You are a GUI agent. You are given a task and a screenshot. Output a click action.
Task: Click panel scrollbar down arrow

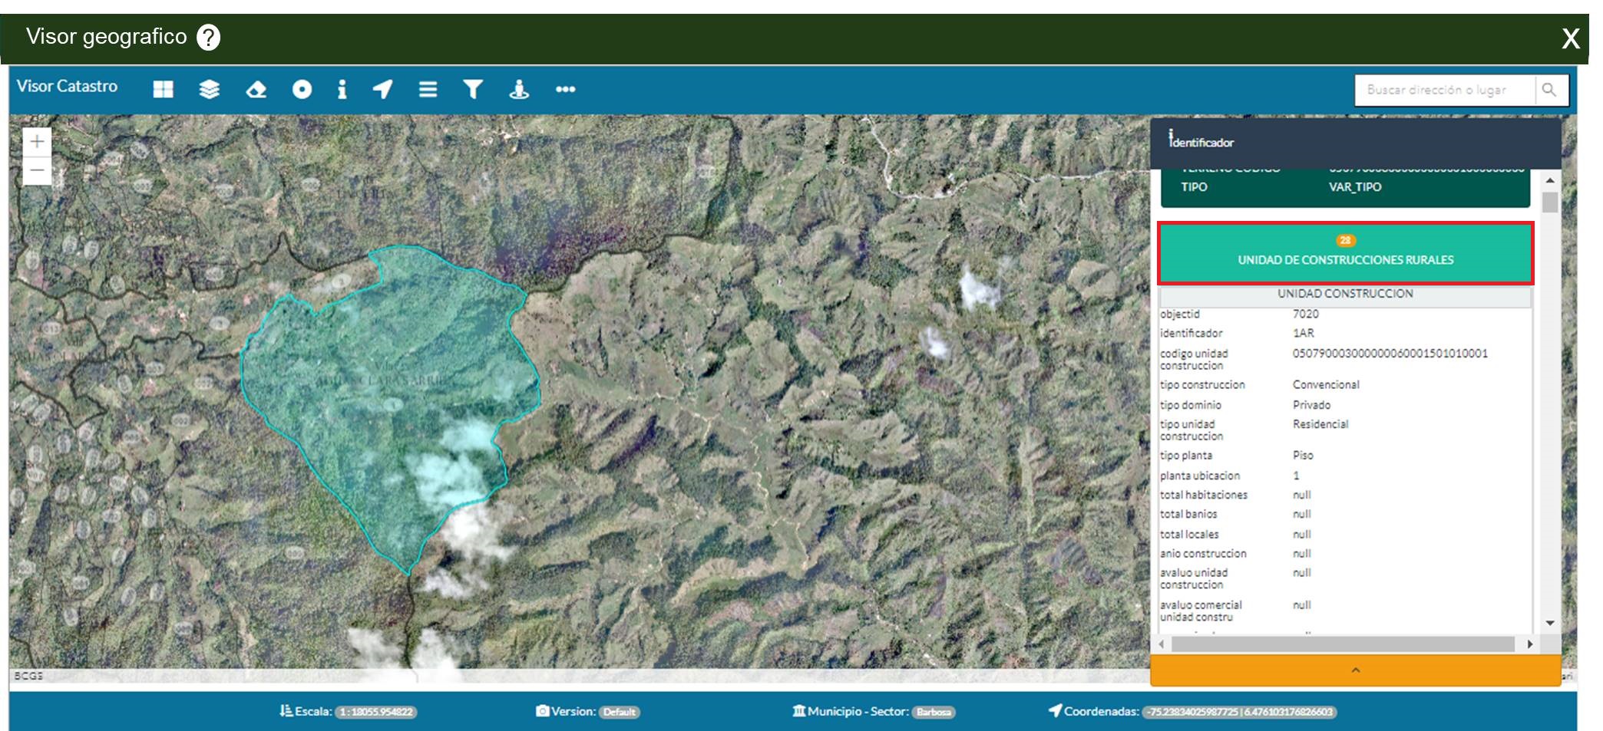point(1550,623)
